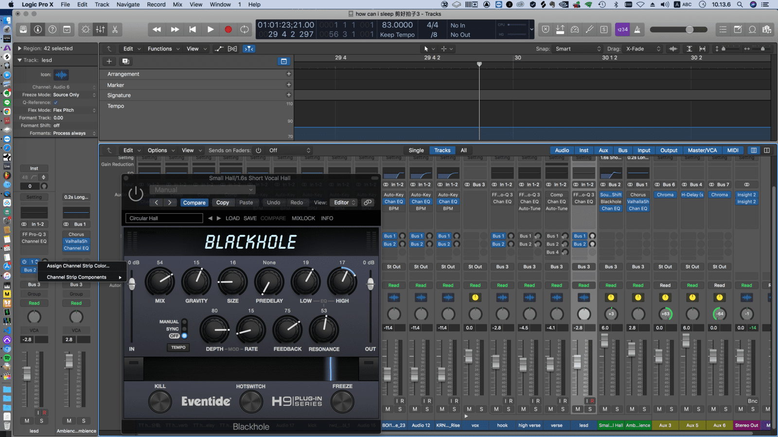Open the Manual preset dropdown

pyautogui.click(x=202, y=190)
